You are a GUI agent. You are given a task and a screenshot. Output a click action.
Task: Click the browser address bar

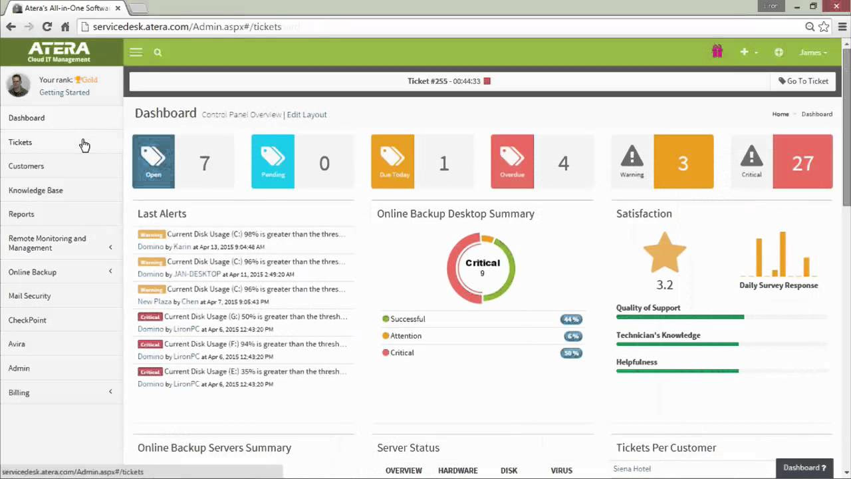pos(439,27)
